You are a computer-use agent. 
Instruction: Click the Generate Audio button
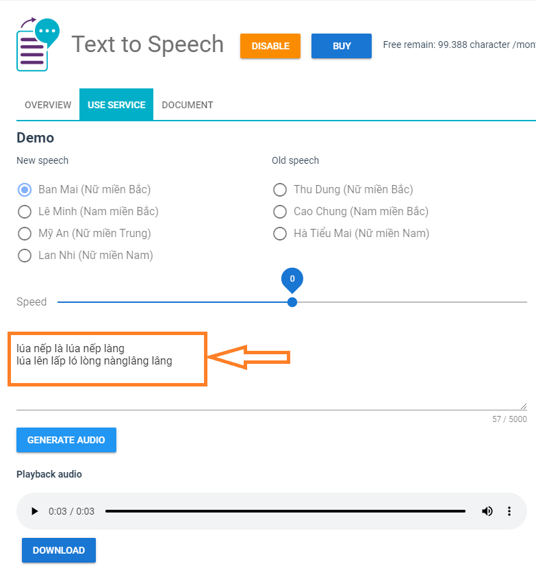pos(66,440)
